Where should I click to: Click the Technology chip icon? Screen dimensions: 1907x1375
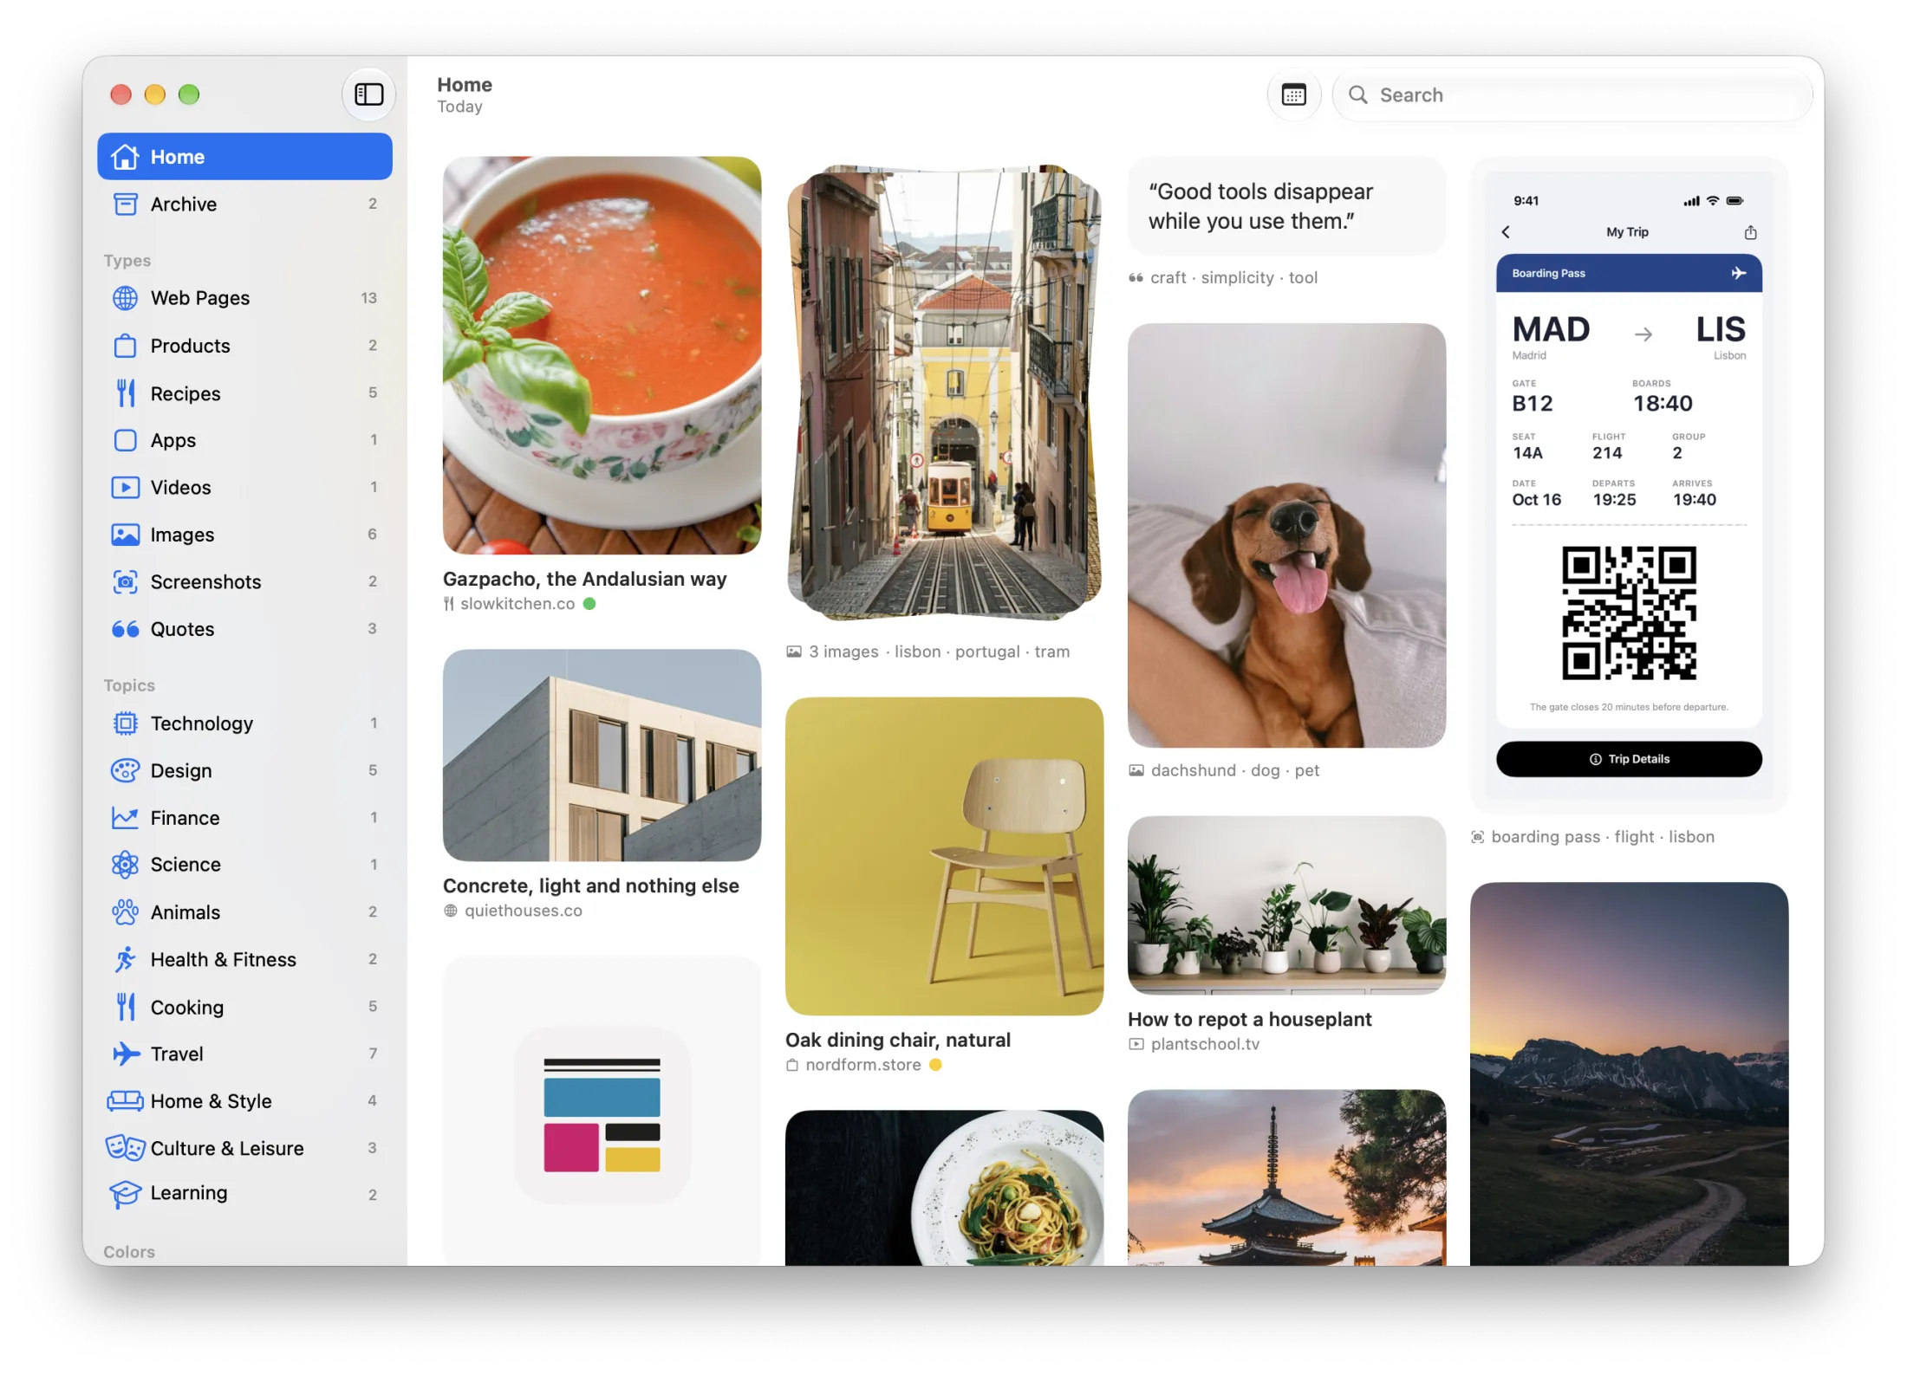[125, 723]
